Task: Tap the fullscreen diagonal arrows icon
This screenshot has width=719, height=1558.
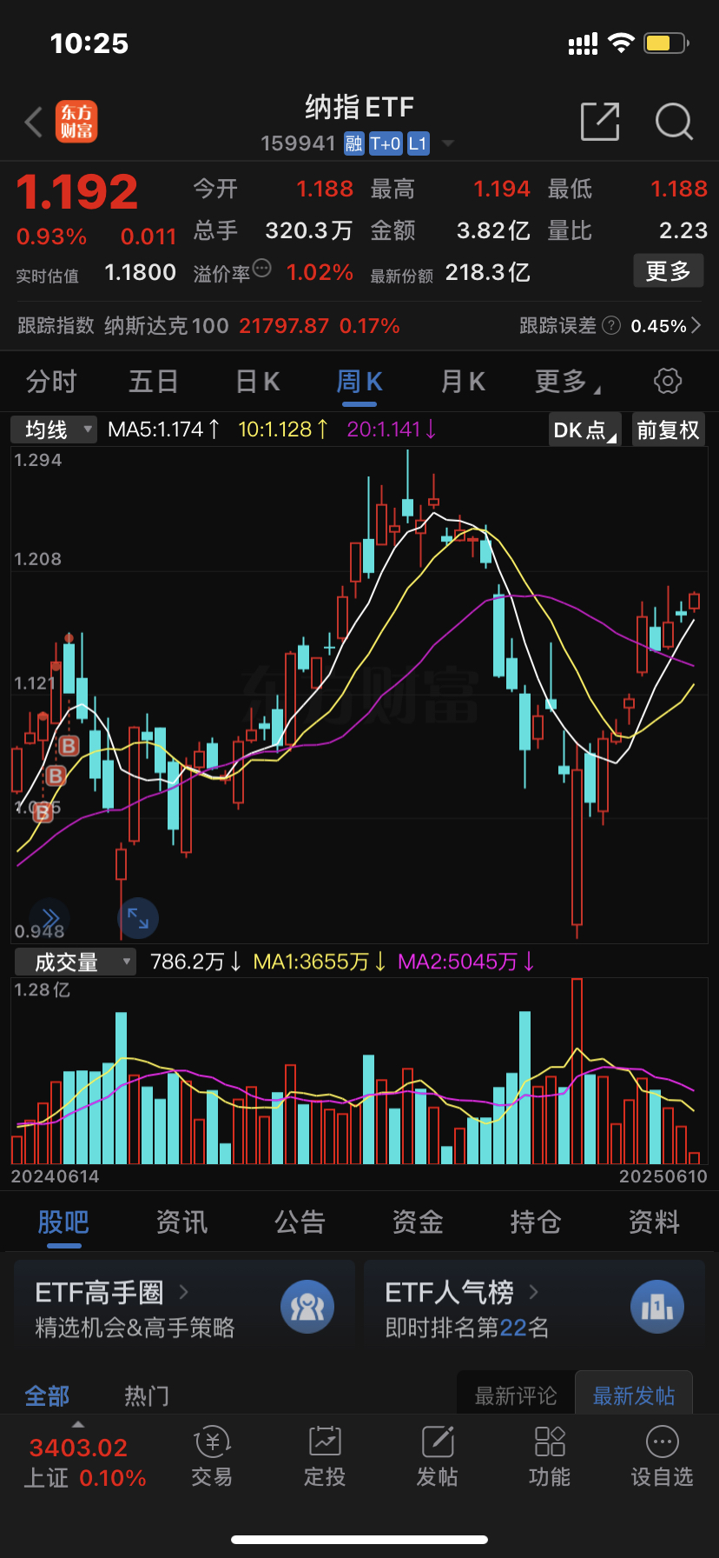Action: pos(138,918)
